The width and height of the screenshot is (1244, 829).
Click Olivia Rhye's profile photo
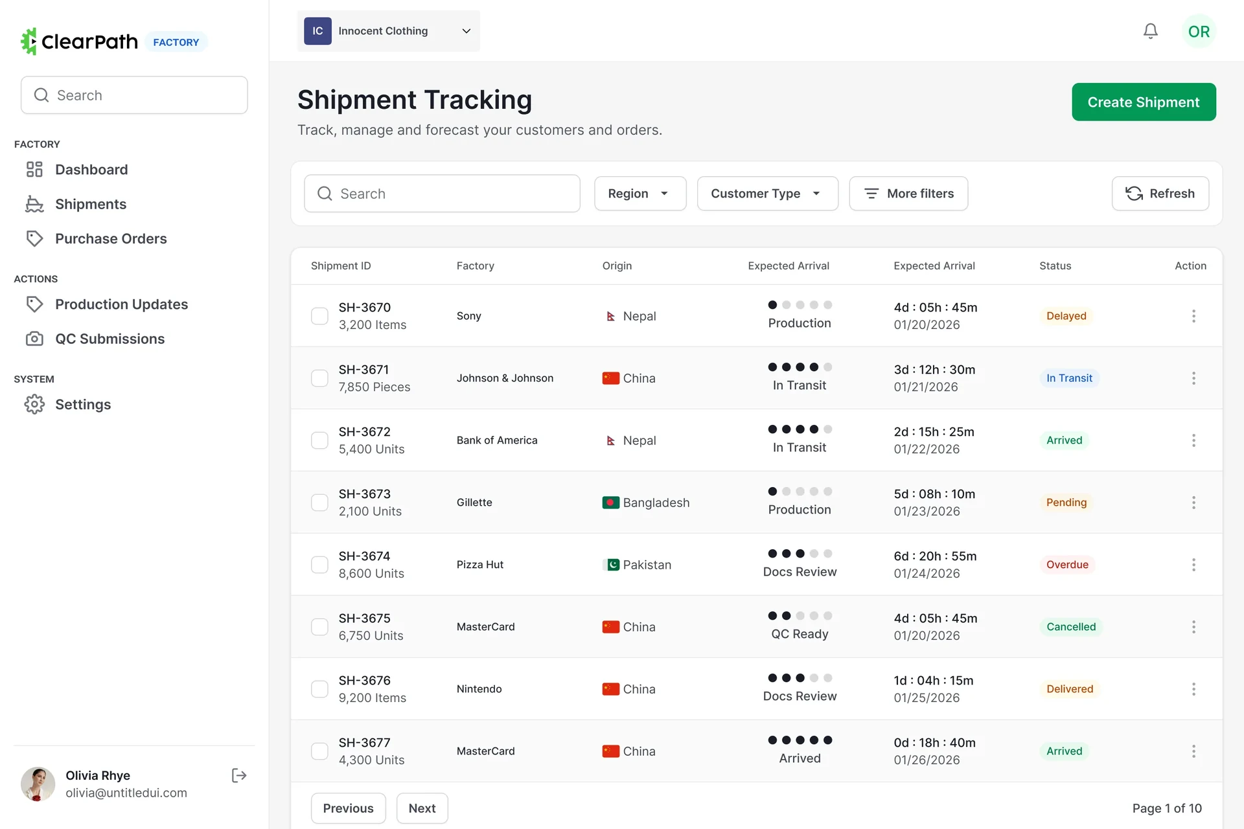(x=38, y=784)
